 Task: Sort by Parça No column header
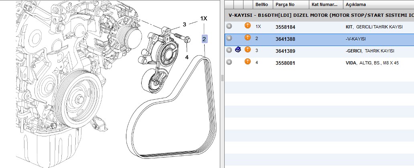291,4
